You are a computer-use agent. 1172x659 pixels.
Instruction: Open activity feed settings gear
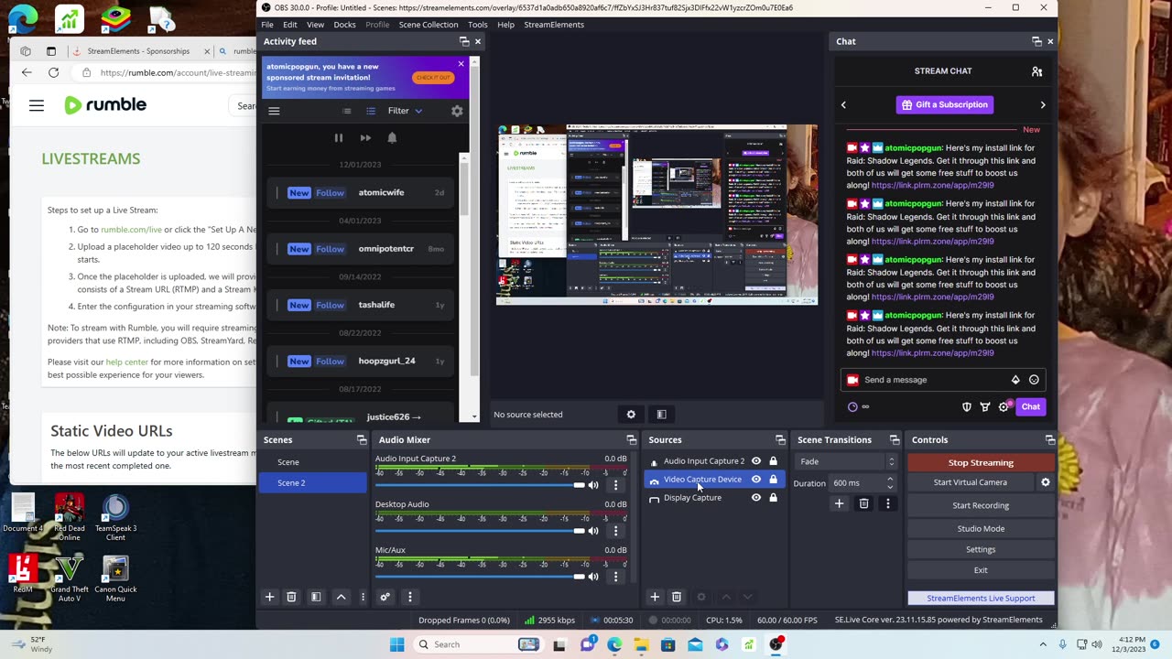(457, 111)
